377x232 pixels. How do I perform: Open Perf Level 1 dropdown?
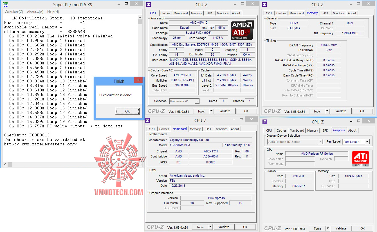356,142
